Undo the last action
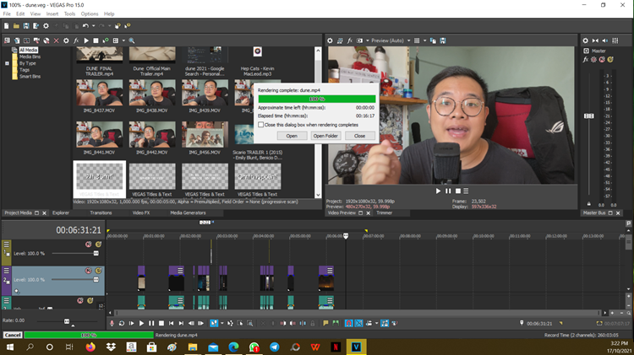634x355 pixels. pos(85,26)
